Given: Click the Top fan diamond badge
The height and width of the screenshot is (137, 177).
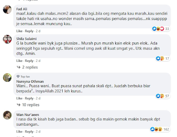Looking at the screenshot, I should 18,77.
